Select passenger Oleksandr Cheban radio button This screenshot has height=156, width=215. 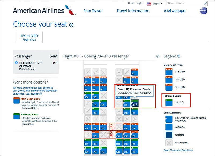pyautogui.click(x=16, y=63)
